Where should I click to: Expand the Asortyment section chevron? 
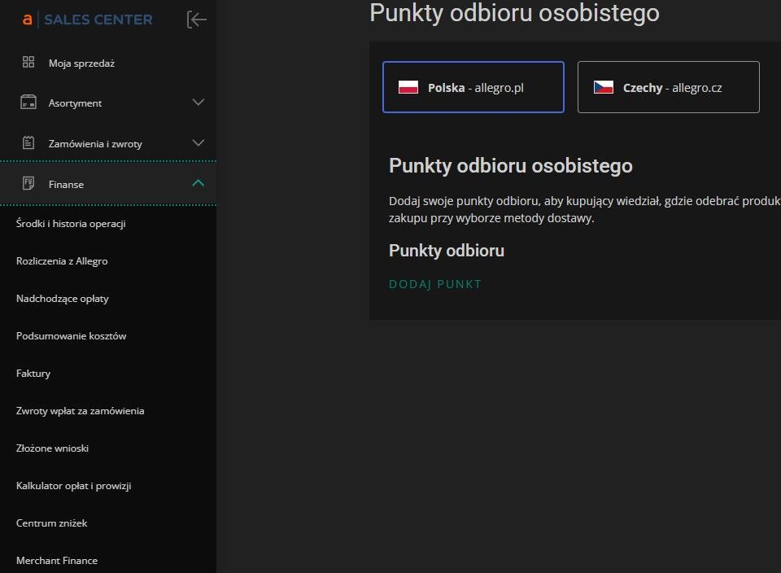pos(198,103)
